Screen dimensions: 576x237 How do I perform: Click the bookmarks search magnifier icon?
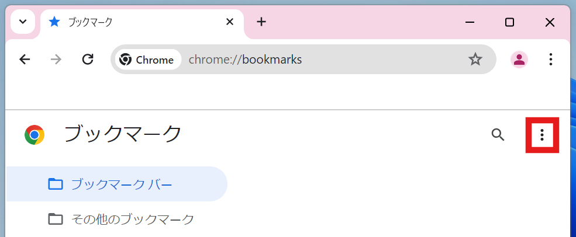(498, 135)
